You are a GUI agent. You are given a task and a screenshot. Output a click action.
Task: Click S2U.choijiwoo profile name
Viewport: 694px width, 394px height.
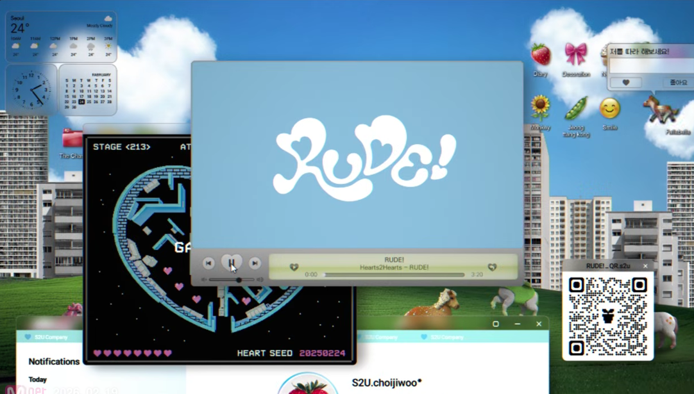(x=386, y=382)
